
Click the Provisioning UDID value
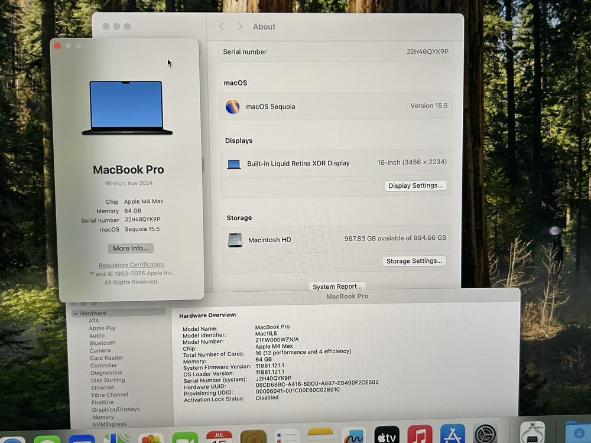click(298, 390)
